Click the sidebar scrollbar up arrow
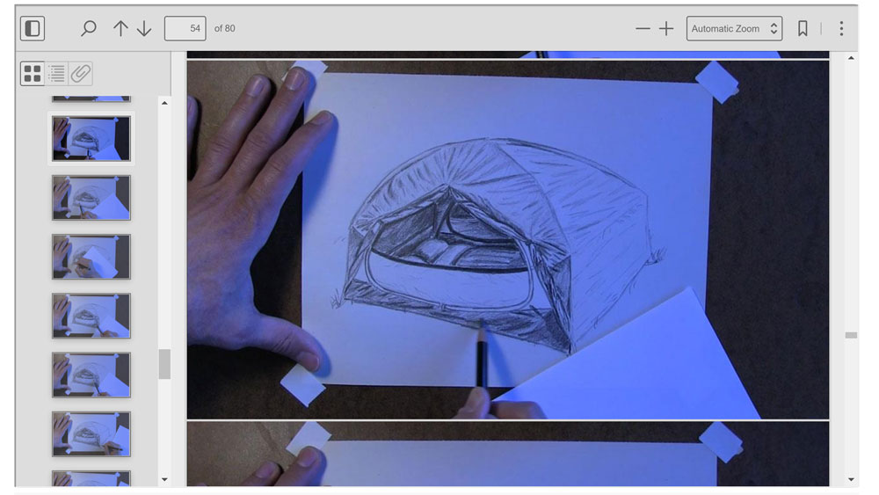 click(x=164, y=103)
